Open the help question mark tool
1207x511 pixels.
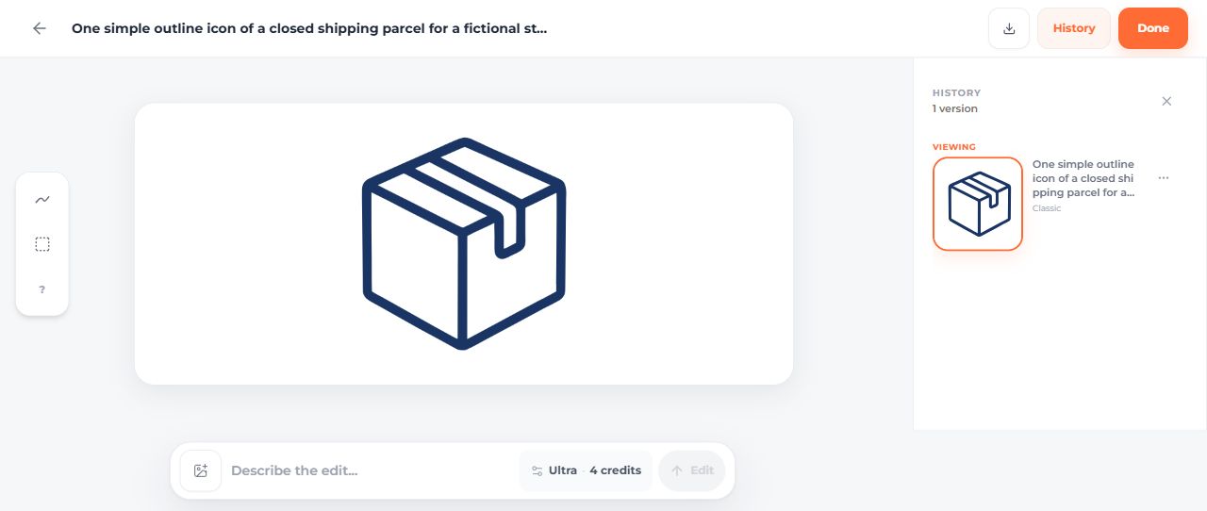pyautogui.click(x=42, y=289)
